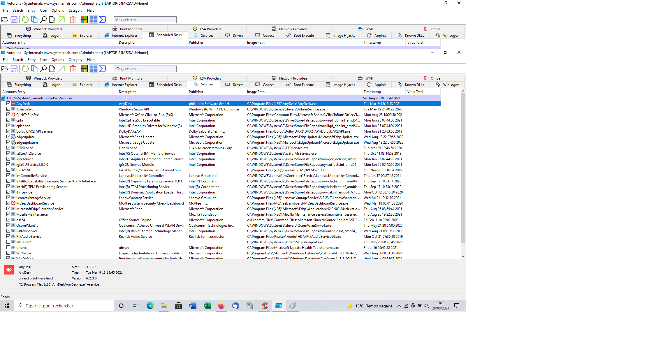Select the MozillaMaintenance service row
The height and width of the screenshot is (359, 672).
(x=220, y=214)
